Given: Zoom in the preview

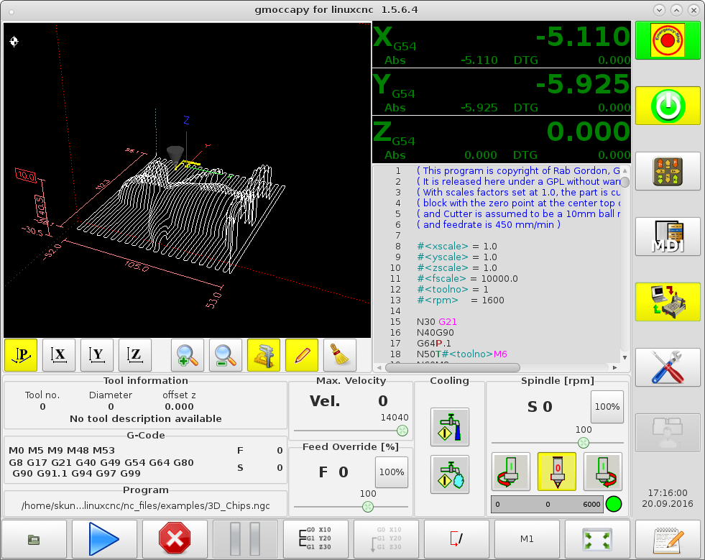Looking at the screenshot, I should 188,355.
